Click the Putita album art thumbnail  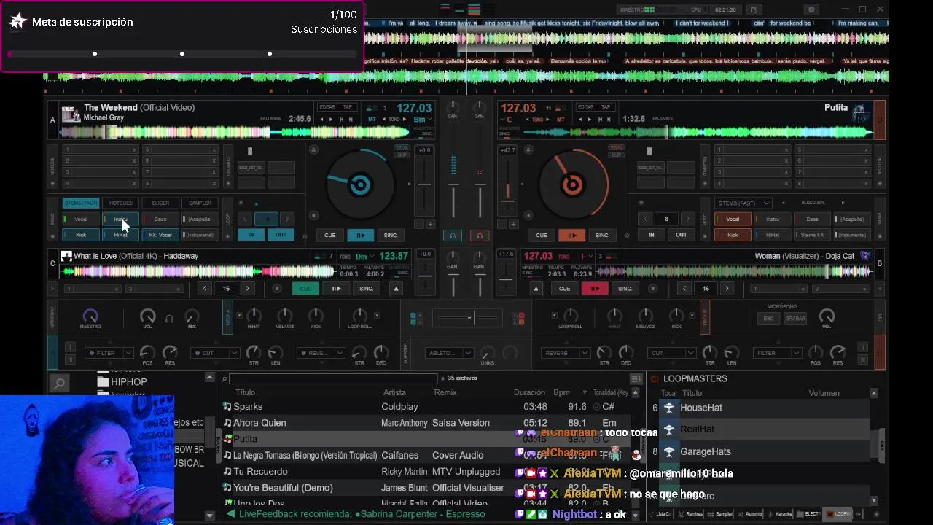point(862,113)
